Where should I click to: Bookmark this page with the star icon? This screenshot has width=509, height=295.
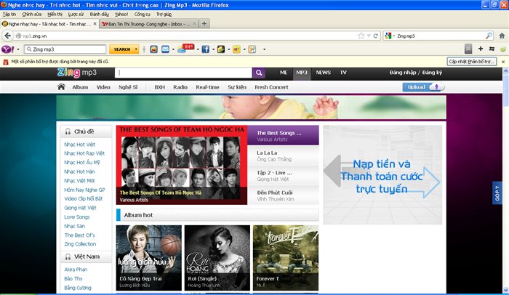pos(361,36)
